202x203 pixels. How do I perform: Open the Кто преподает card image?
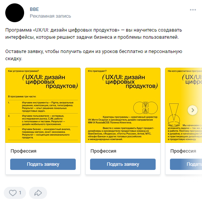123,105
